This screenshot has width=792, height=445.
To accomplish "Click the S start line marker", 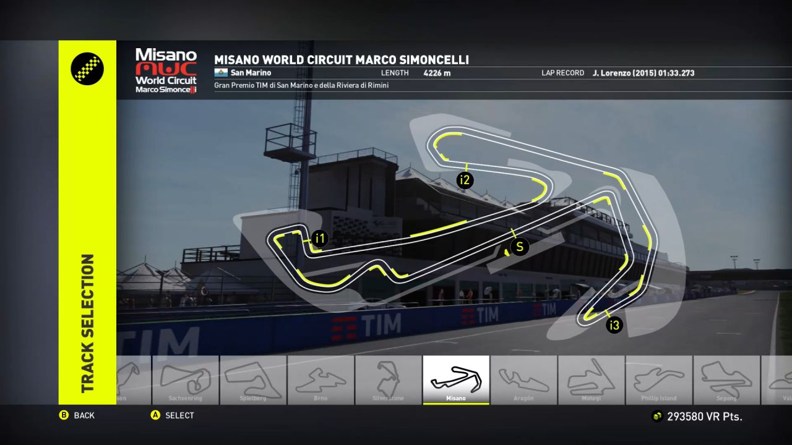I will pyautogui.click(x=519, y=247).
